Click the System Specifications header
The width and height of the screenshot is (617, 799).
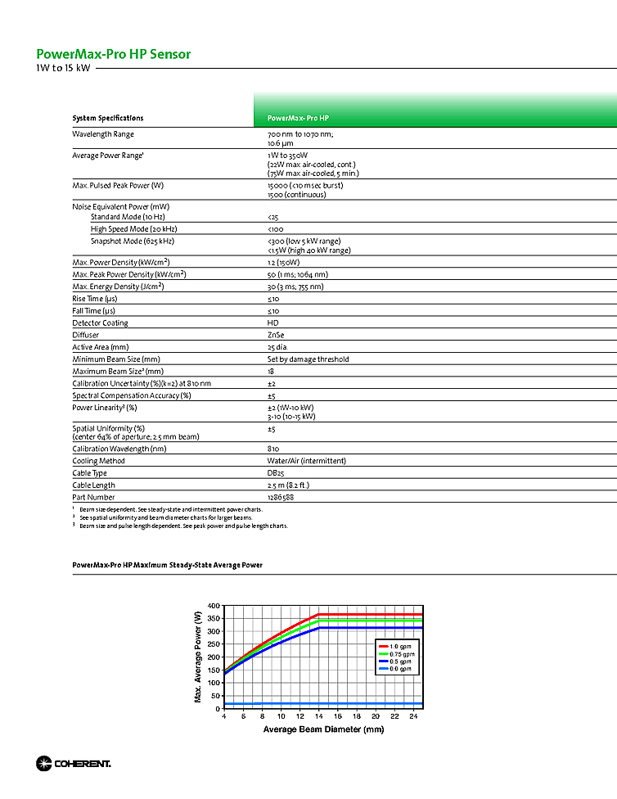(x=108, y=118)
